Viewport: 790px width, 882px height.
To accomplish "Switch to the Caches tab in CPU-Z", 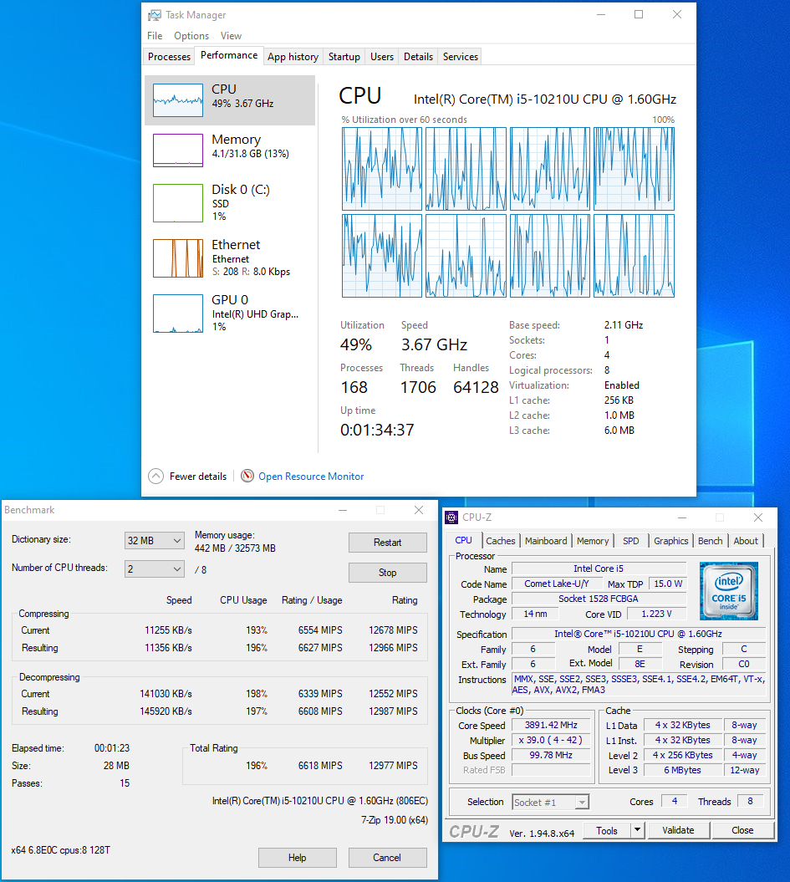I will (501, 541).
